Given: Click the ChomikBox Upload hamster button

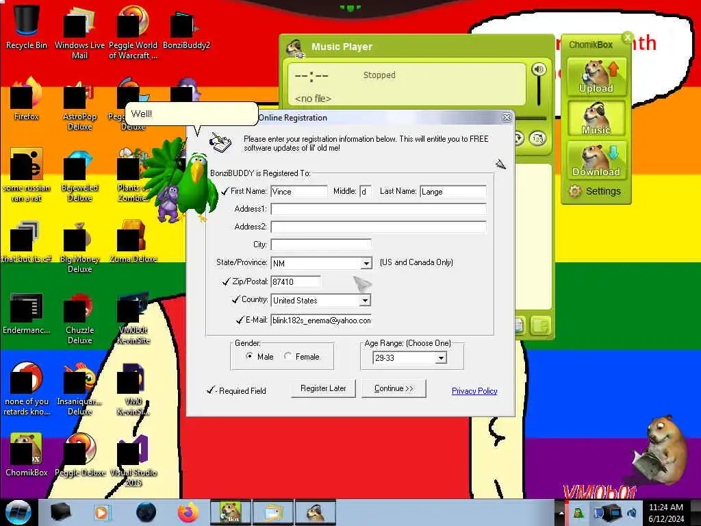Looking at the screenshot, I should (596, 76).
